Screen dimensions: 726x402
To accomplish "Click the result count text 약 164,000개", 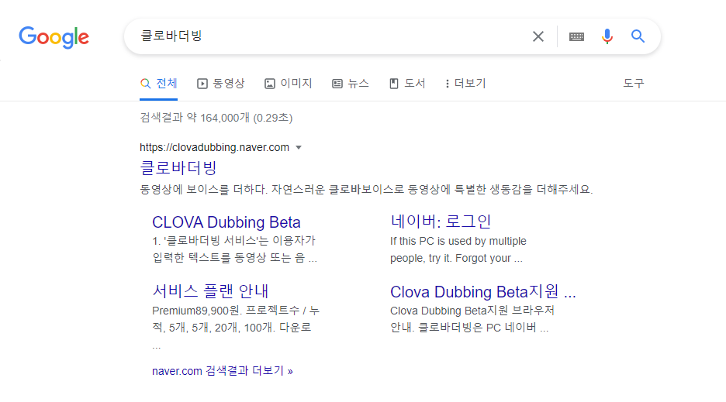I will 218,118.
